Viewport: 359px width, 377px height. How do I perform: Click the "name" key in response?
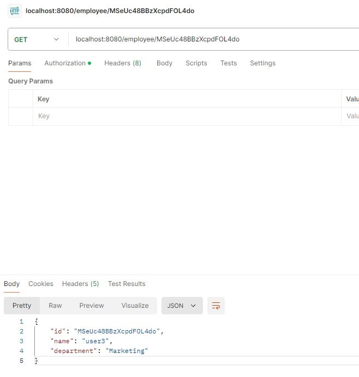(x=62, y=341)
